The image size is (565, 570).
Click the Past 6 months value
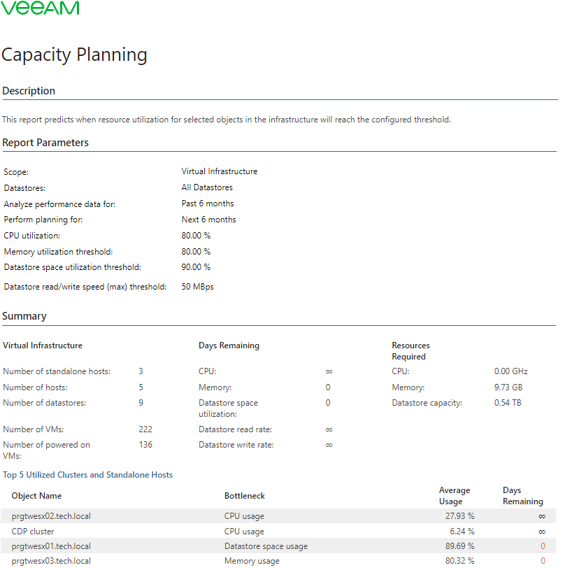click(x=208, y=204)
